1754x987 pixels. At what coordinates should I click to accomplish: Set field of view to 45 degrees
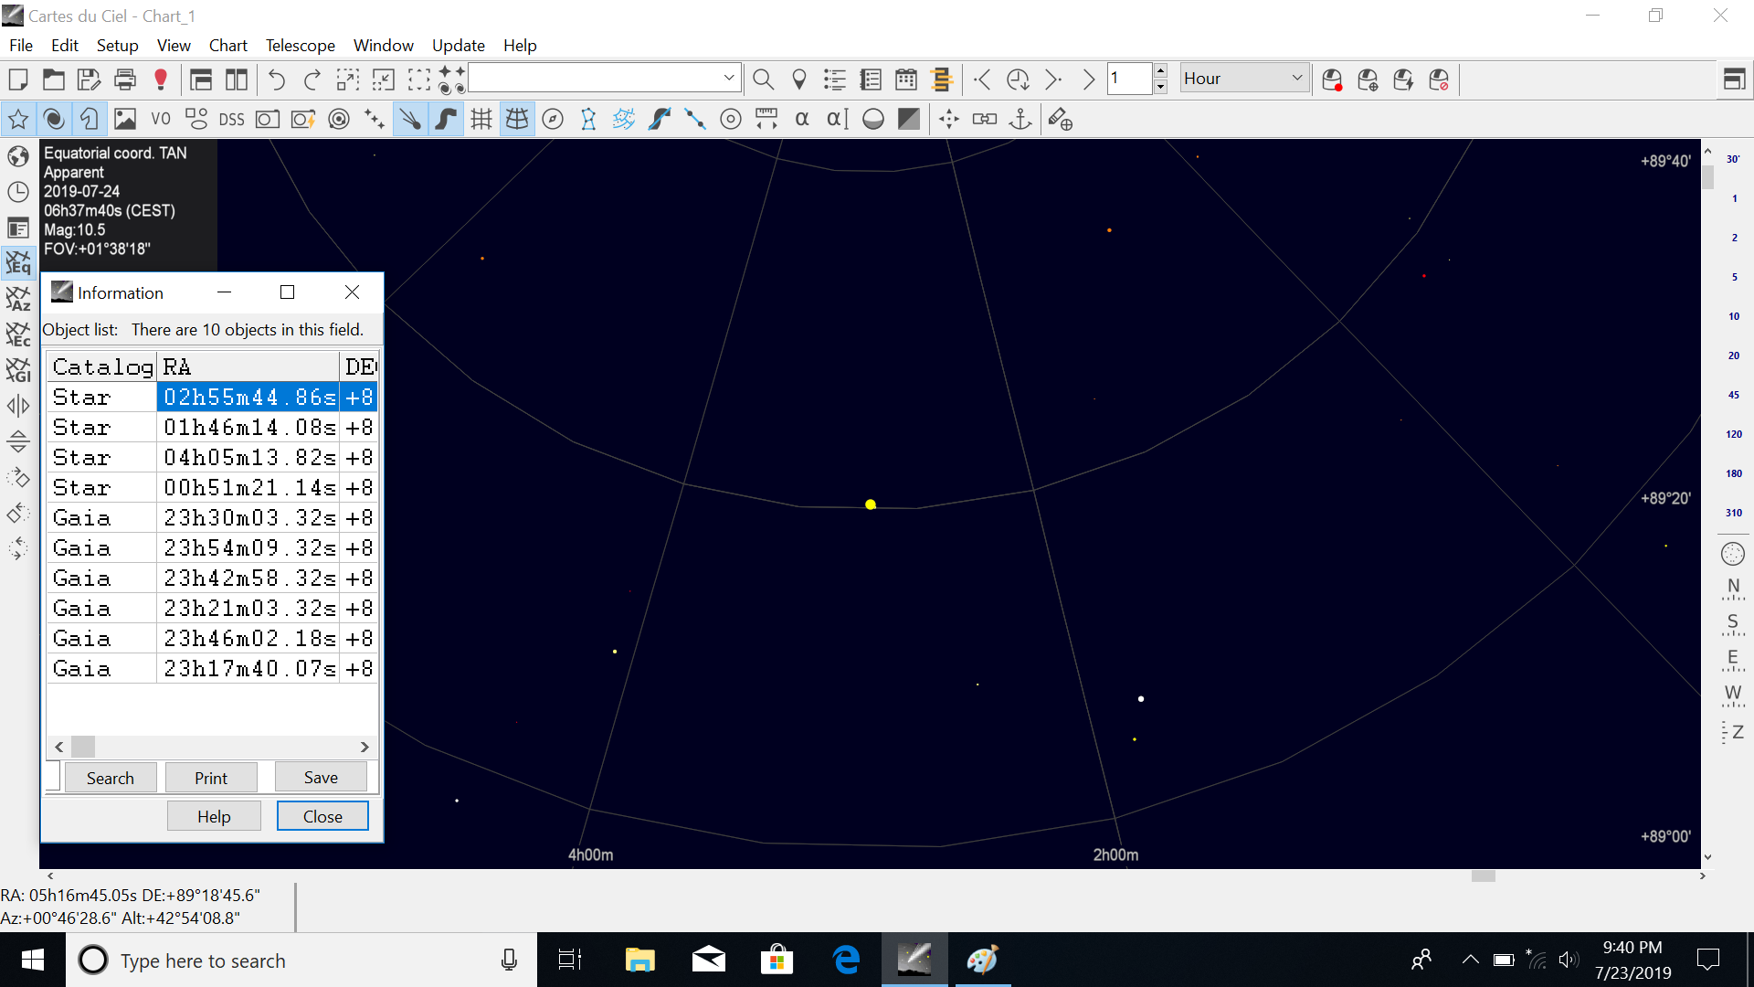pyautogui.click(x=1733, y=395)
